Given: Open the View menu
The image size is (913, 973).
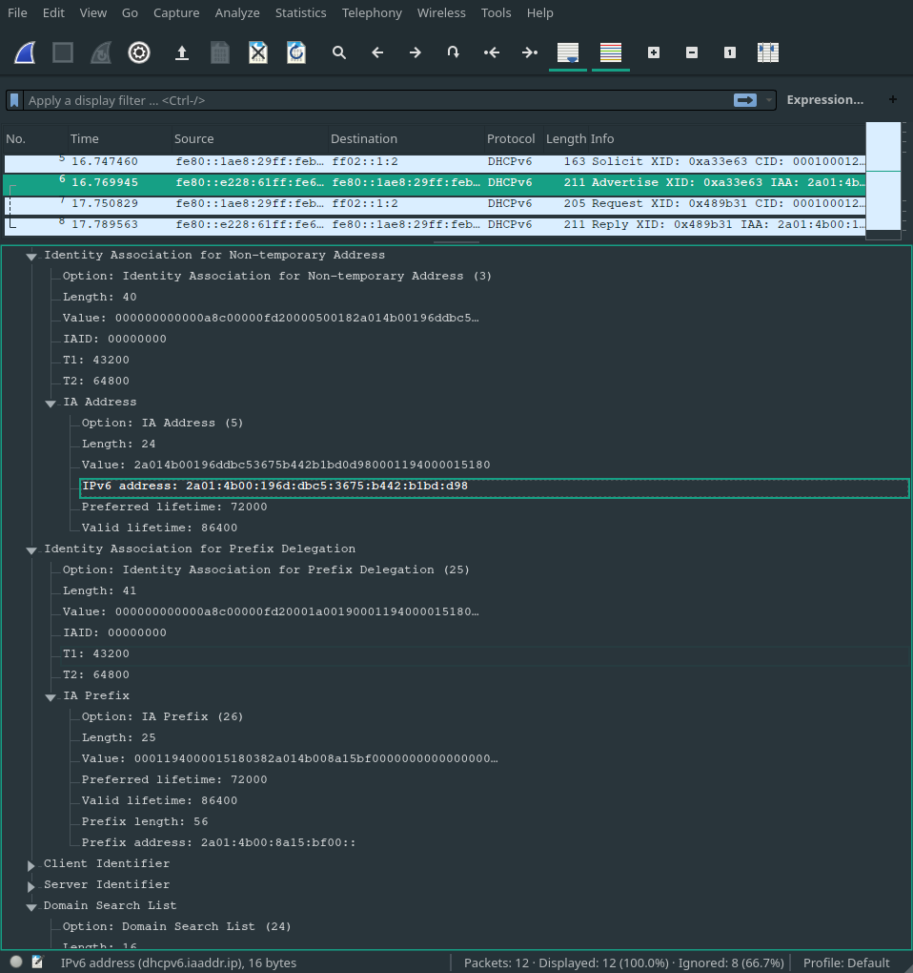Looking at the screenshot, I should tap(93, 13).
